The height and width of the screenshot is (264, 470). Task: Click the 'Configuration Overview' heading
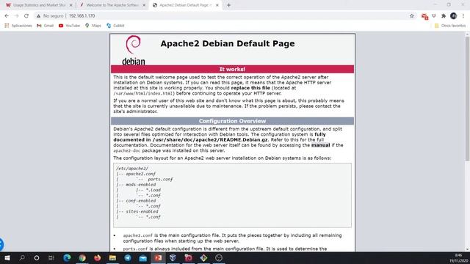(x=232, y=121)
